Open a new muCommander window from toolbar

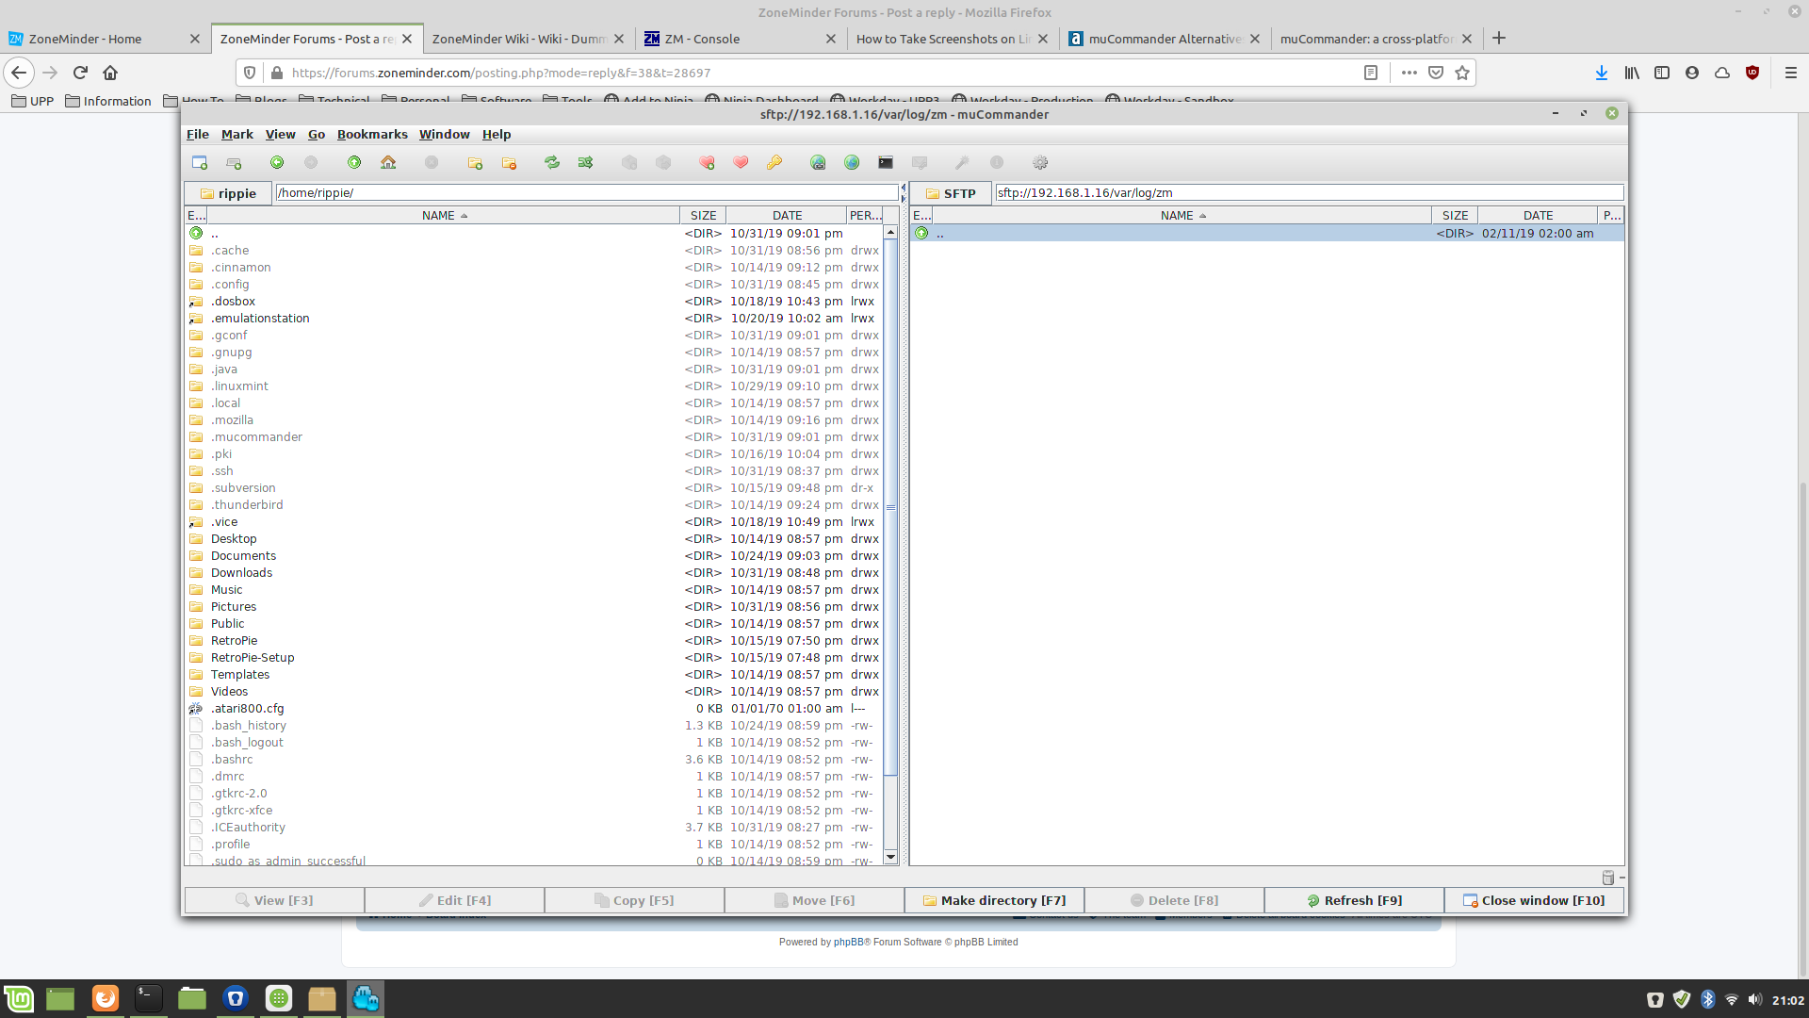pos(200,162)
